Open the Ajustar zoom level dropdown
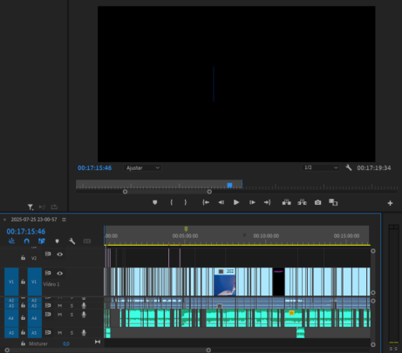Viewport: 402px width, 353px height. coord(142,167)
